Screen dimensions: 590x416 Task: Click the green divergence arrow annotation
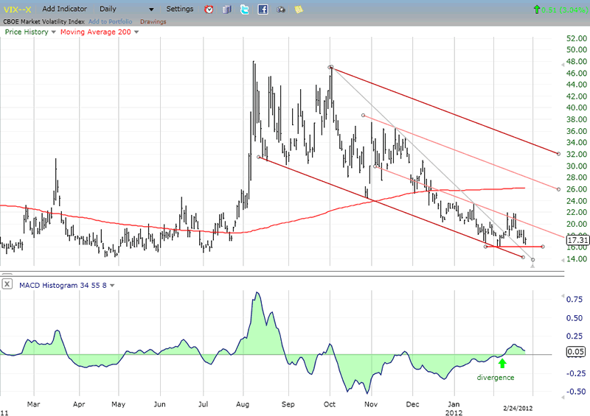pyautogui.click(x=502, y=363)
